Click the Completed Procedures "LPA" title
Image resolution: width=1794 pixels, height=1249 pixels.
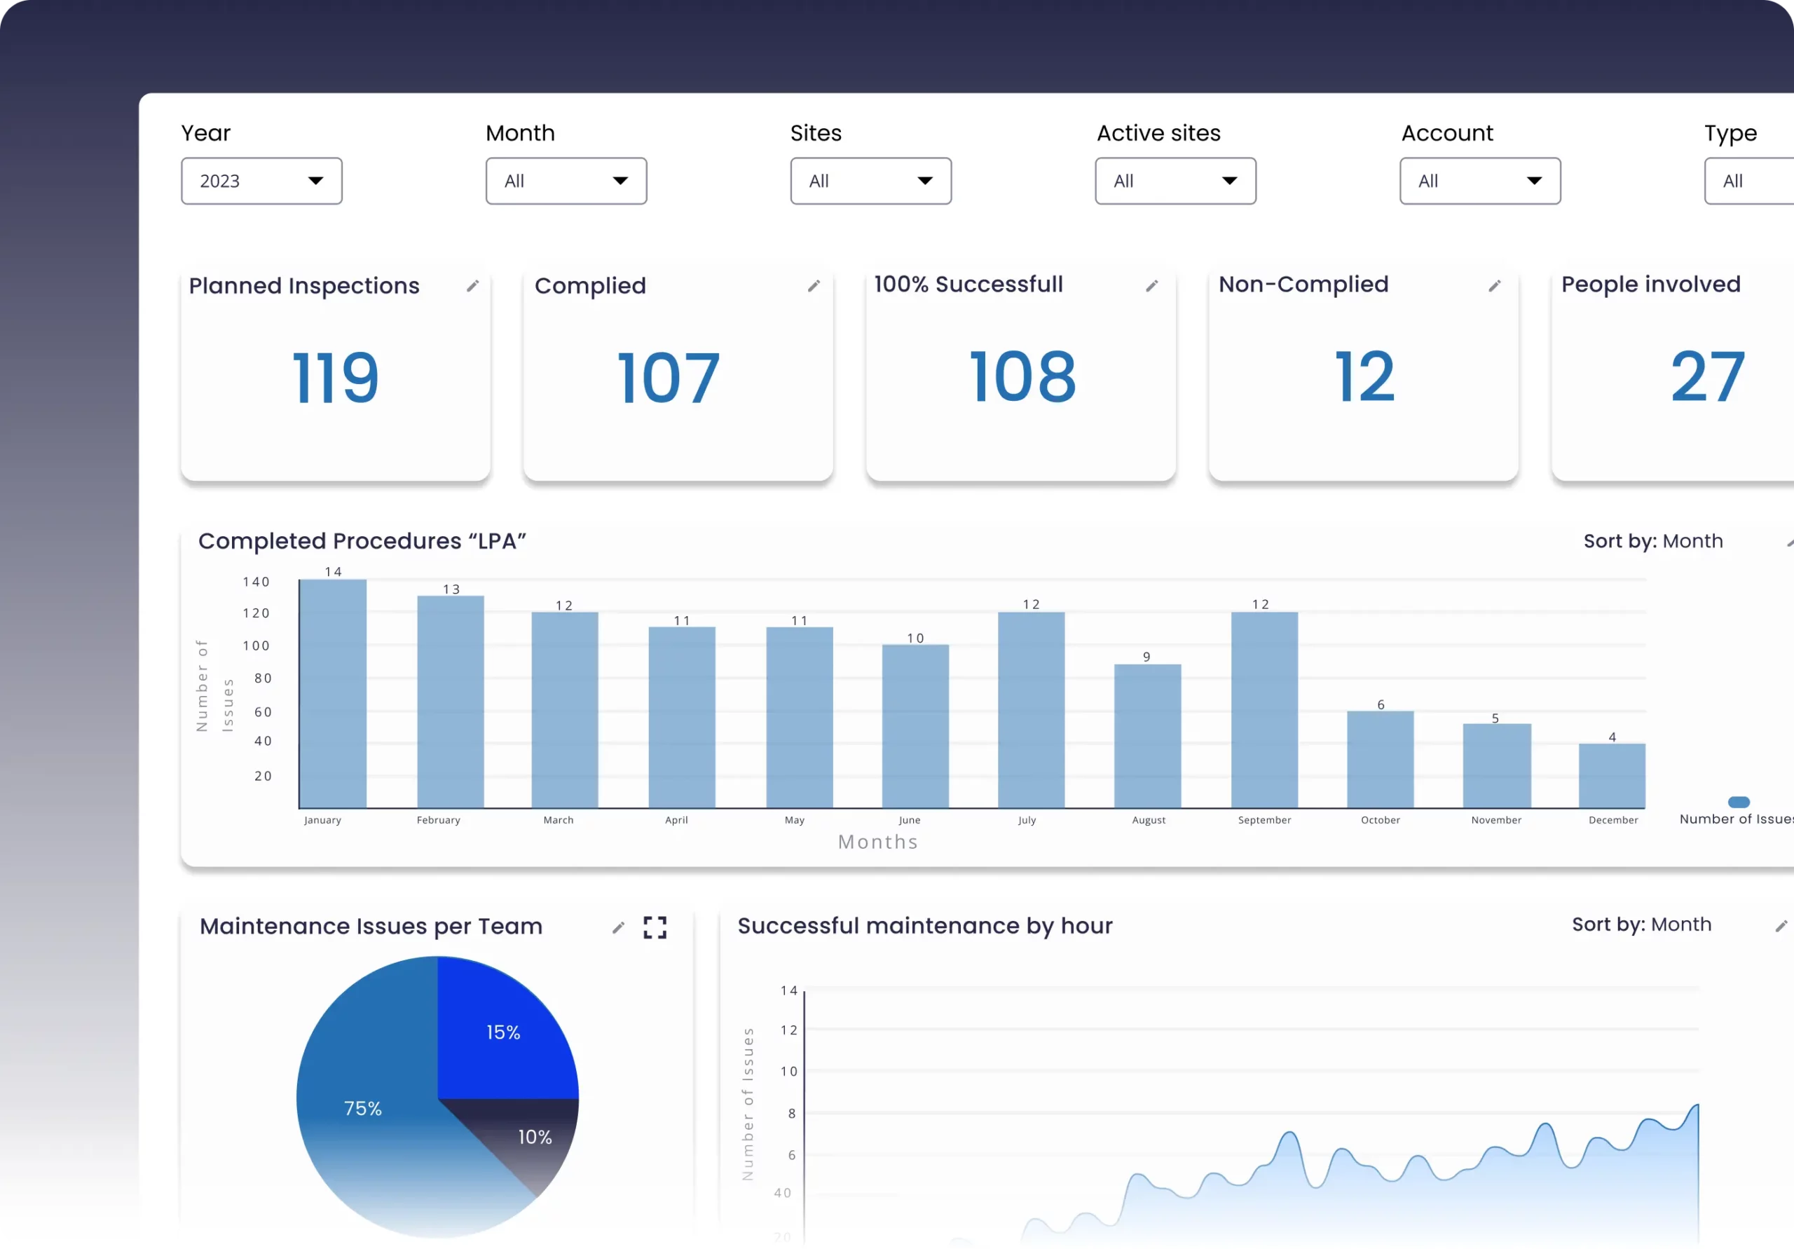362,541
